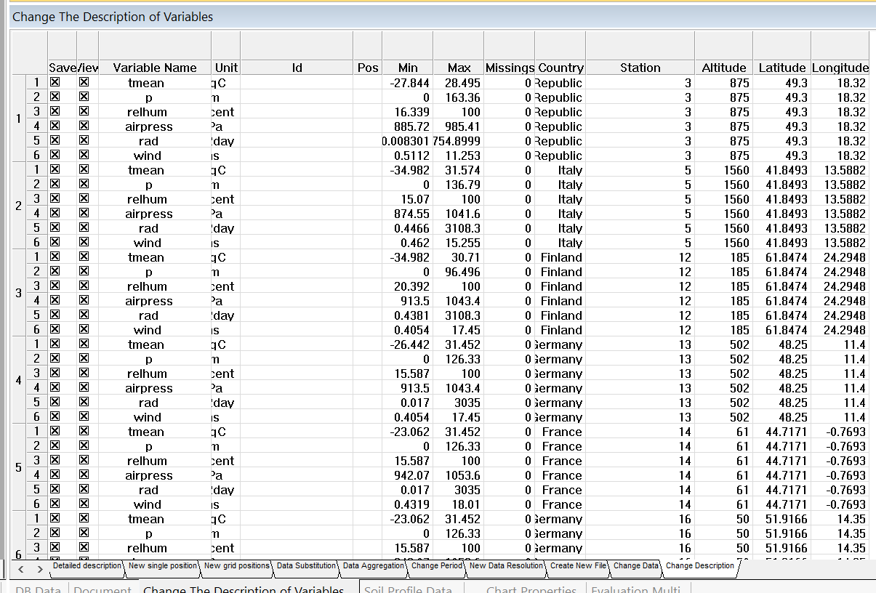This screenshot has width=876, height=593.
Task: Select the Max value 163.36
Action: [462, 97]
